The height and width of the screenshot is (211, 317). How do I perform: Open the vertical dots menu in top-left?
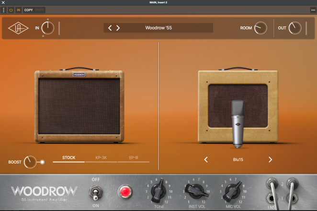click(3, 10)
